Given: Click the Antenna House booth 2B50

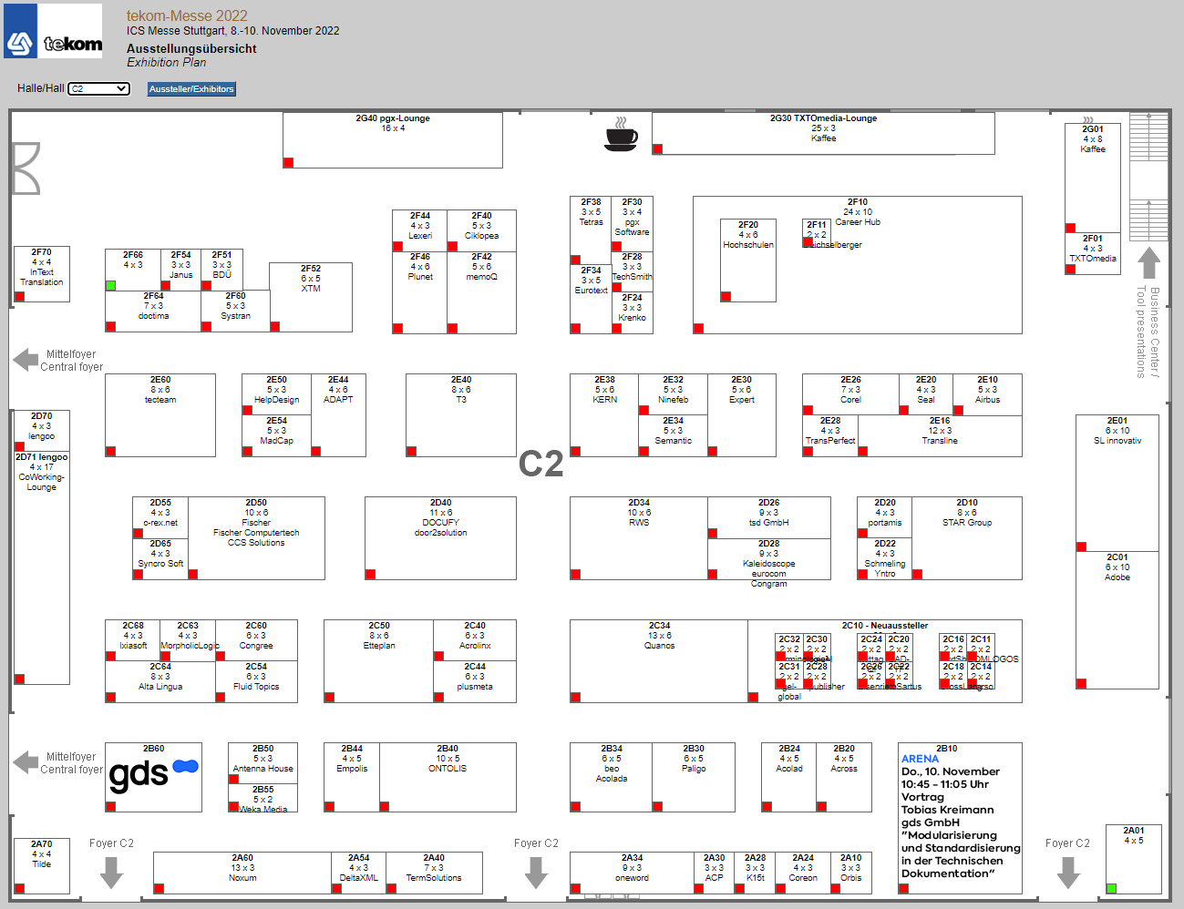Looking at the screenshot, I should [263, 763].
